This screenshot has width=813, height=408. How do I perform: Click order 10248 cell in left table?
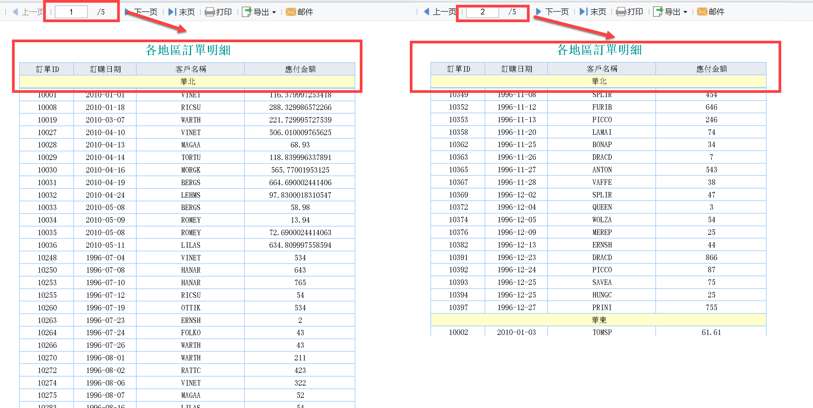click(47, 258)
